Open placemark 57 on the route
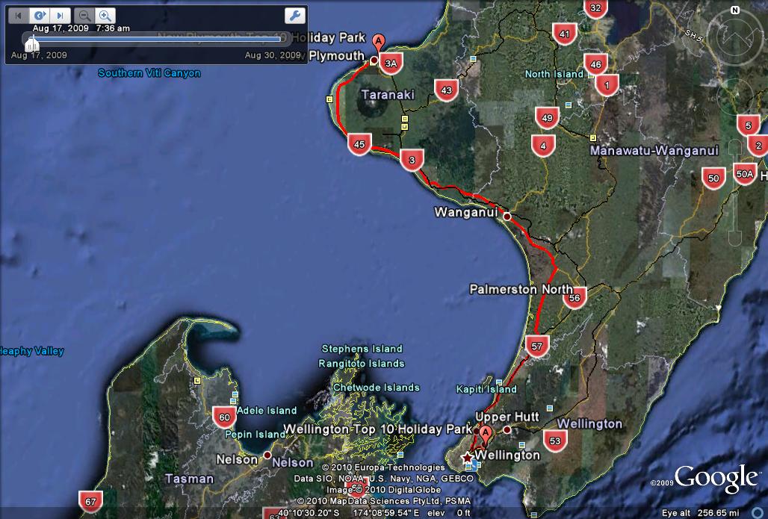This screenshot has height=519, width=768. (537, 345)
